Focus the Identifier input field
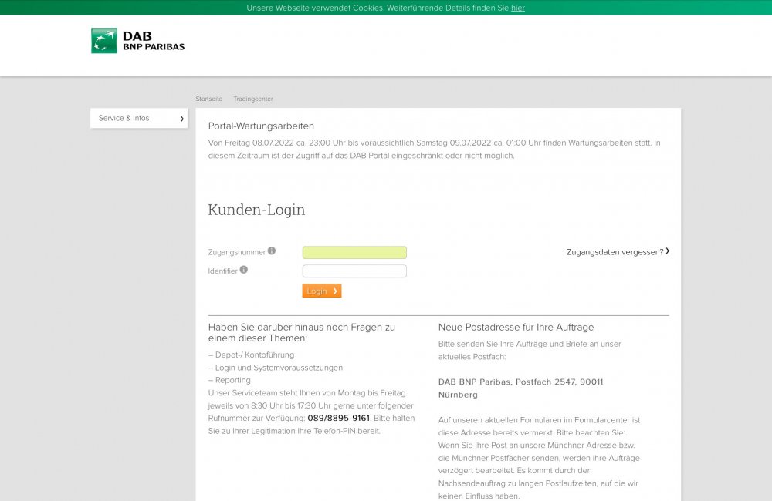Screen dimensions: 772x501 (354, 271)
